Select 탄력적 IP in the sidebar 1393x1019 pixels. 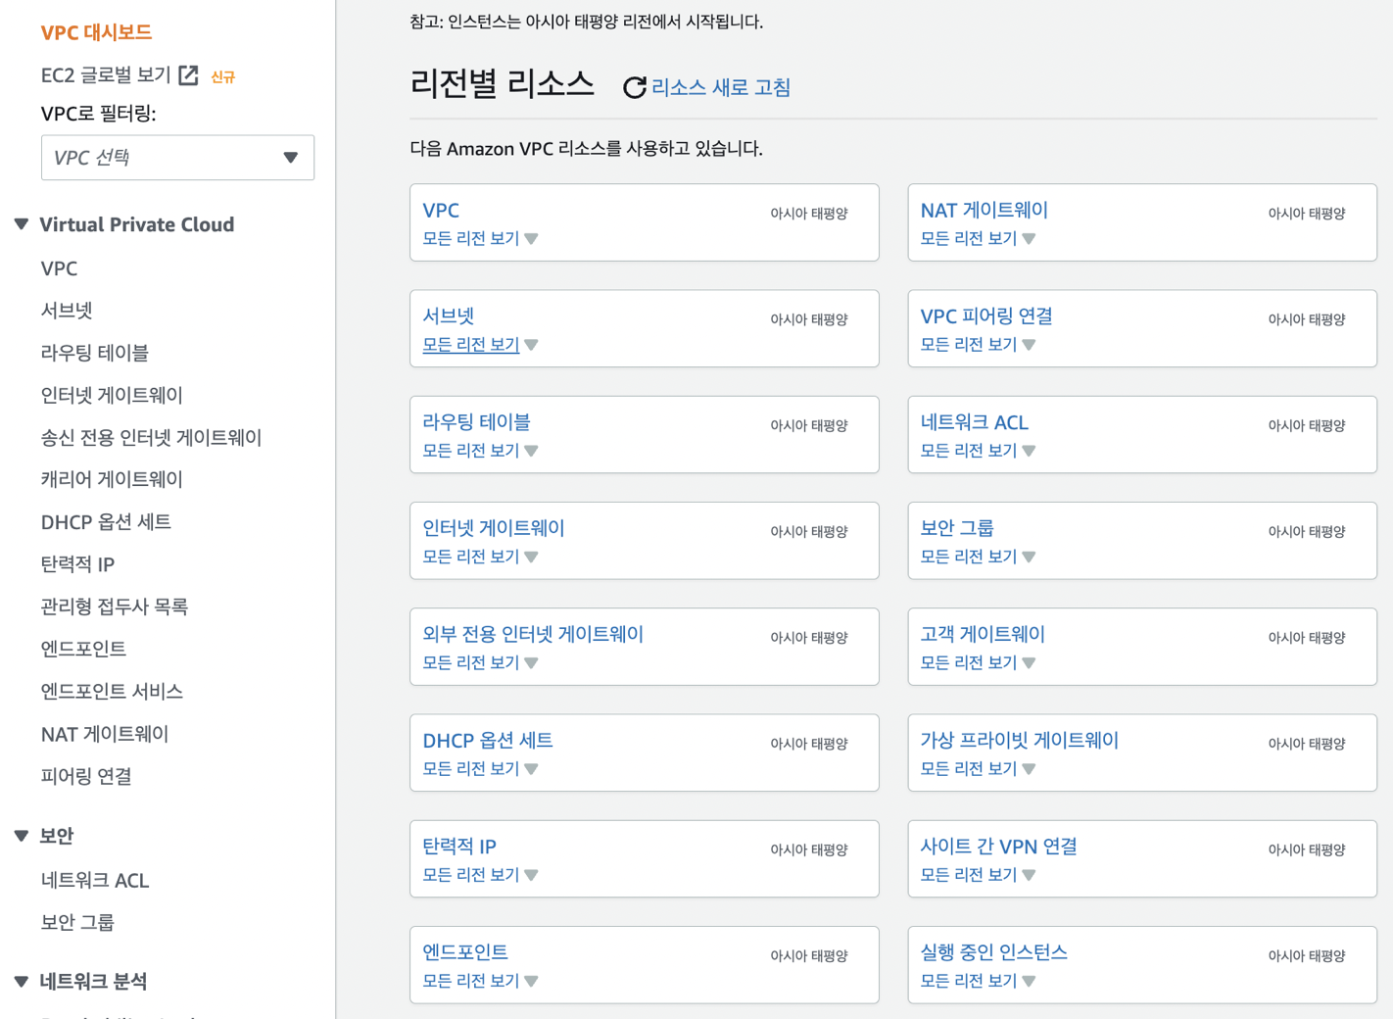click(x=77, y=564)
